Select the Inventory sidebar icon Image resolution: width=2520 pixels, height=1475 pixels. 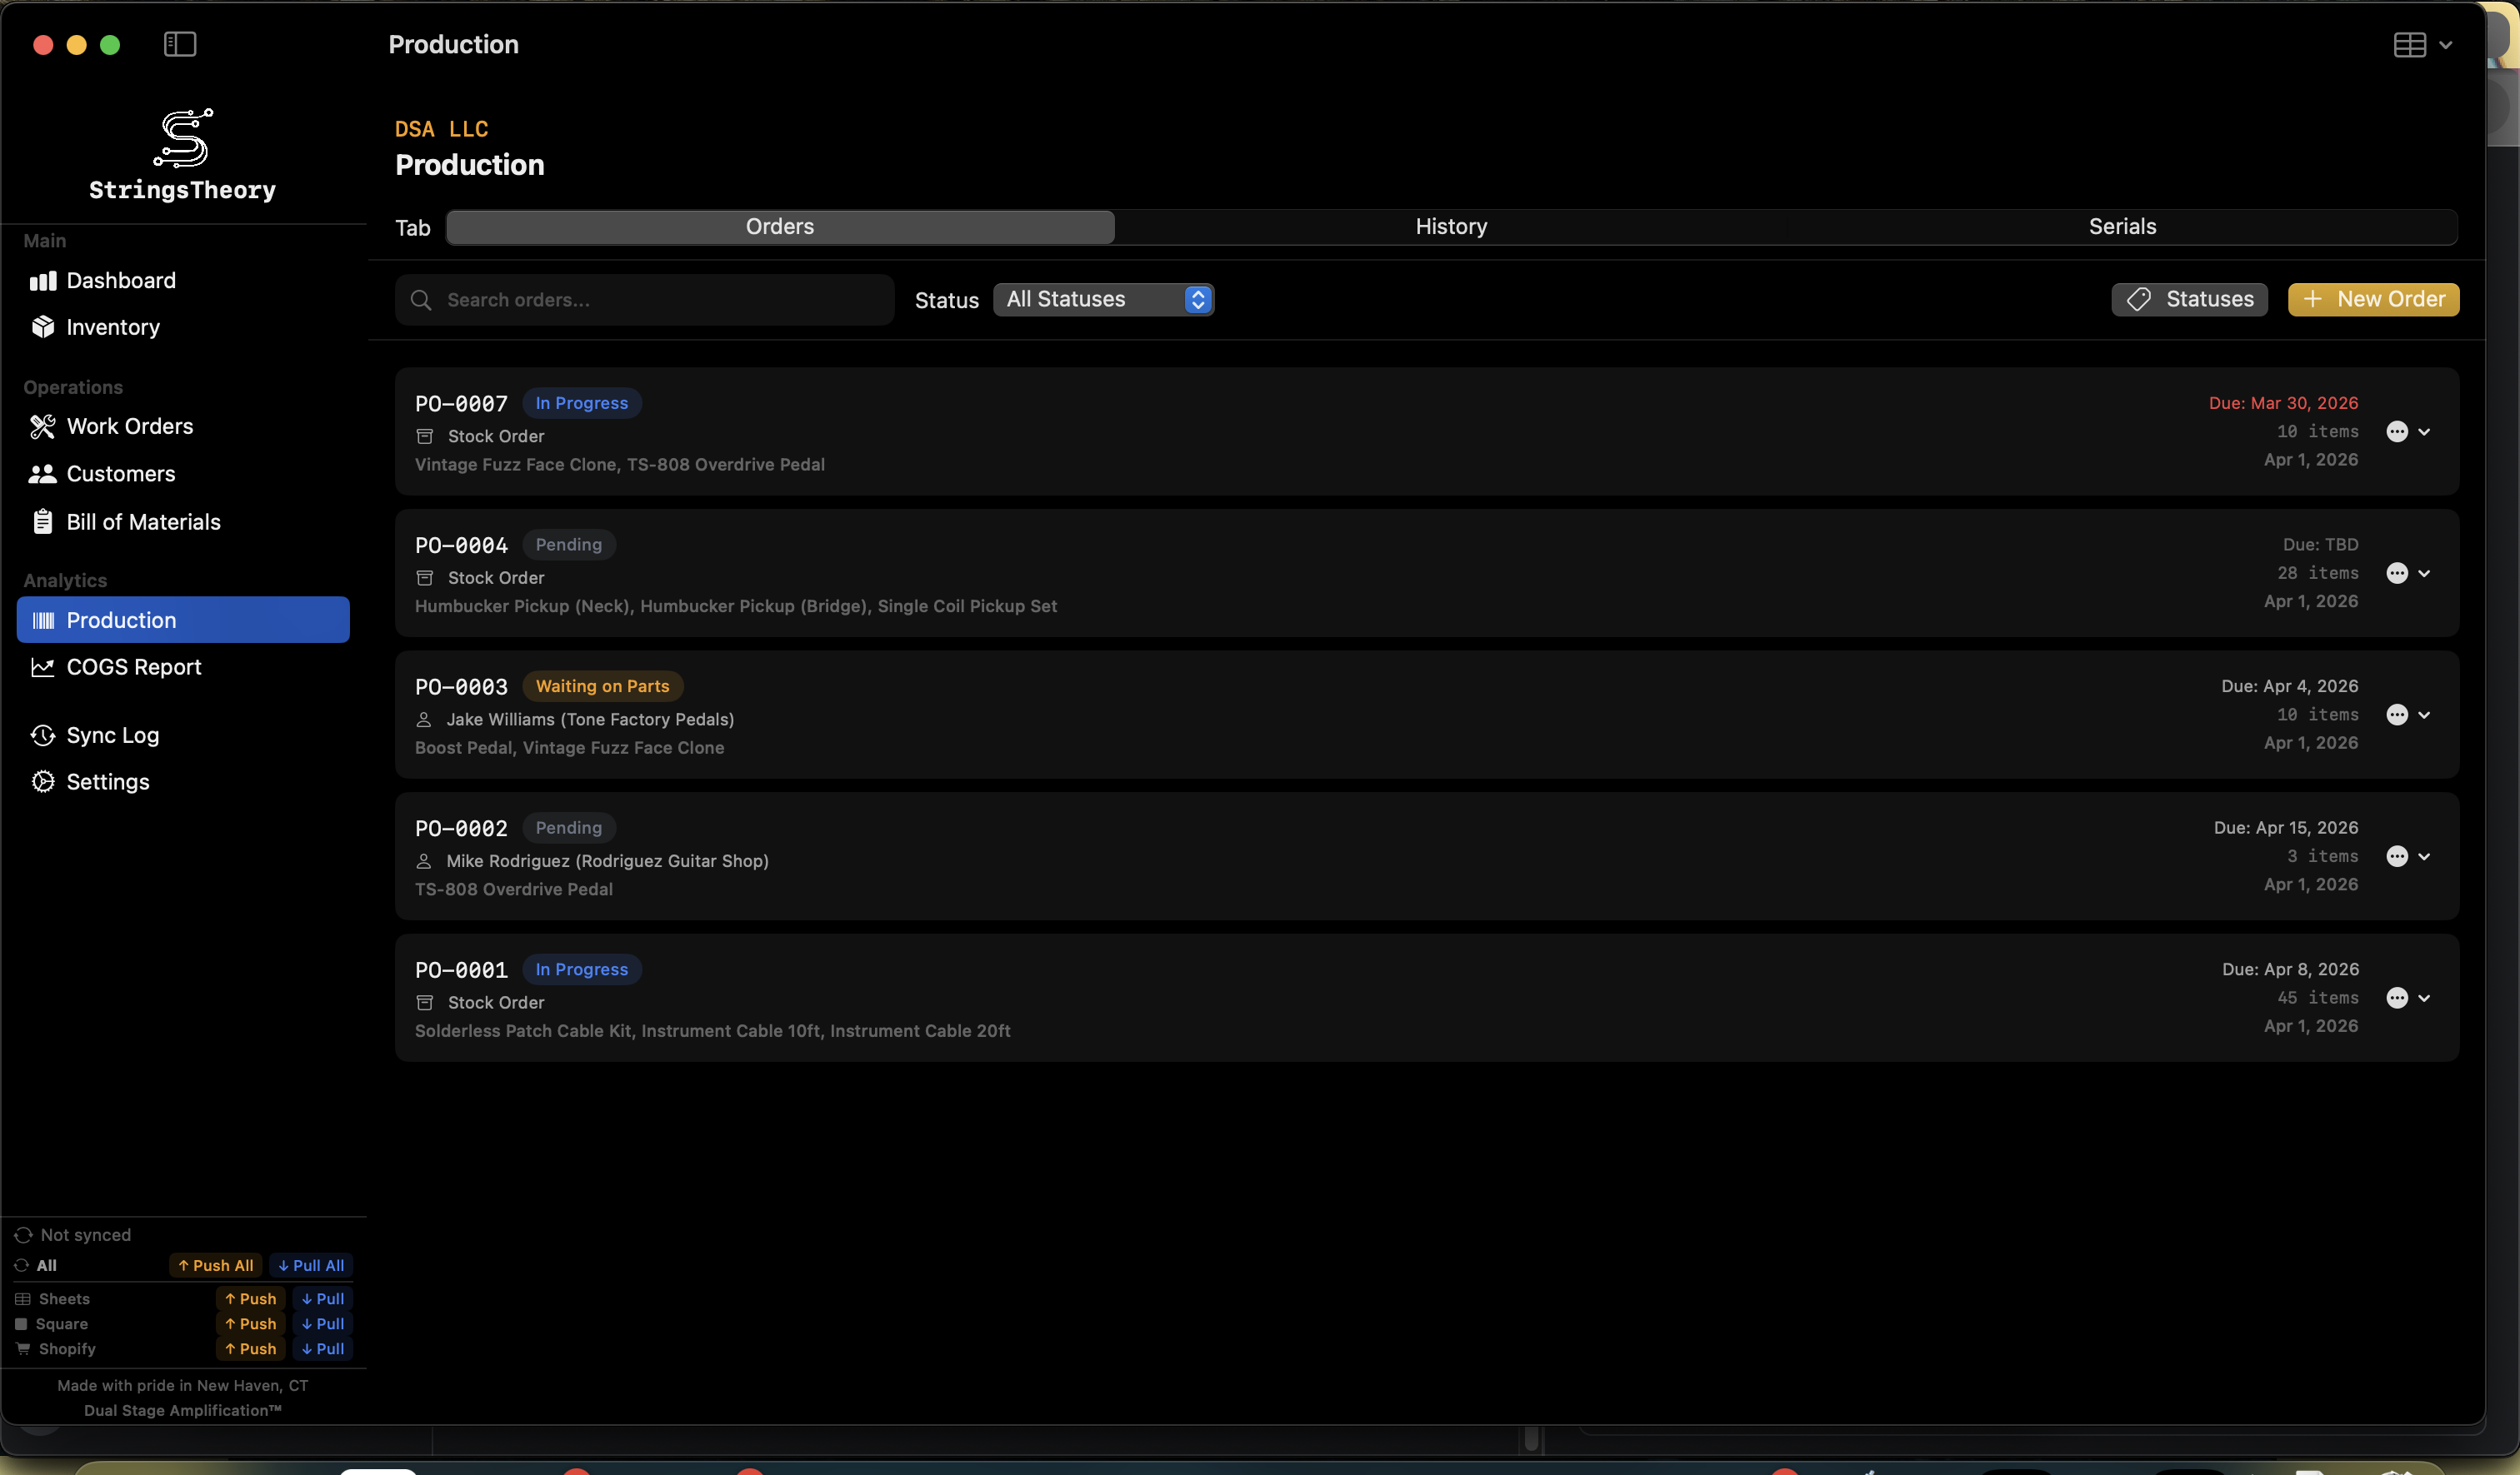(43, 328)
